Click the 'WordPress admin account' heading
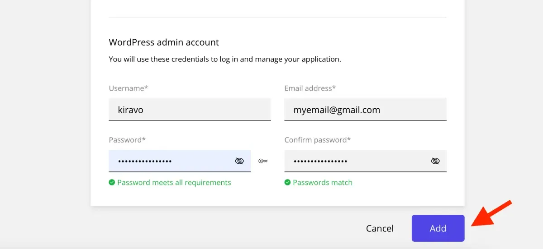Viewport: 543px width, 249px height. (164, 42)
